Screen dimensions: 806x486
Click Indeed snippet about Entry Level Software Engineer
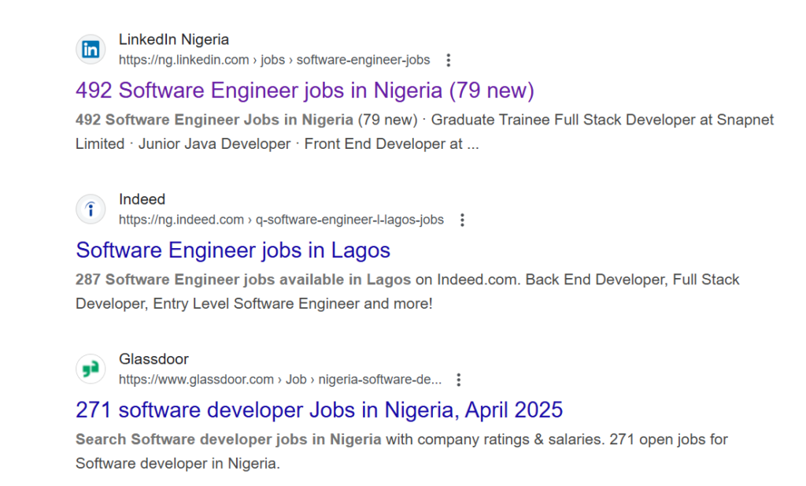pos(407,291)
